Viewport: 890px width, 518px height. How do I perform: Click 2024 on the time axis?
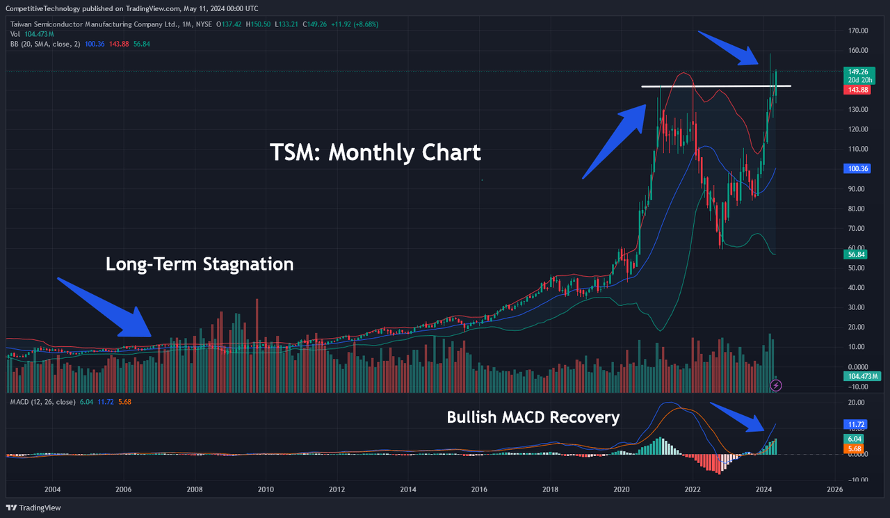pos(763,489)
